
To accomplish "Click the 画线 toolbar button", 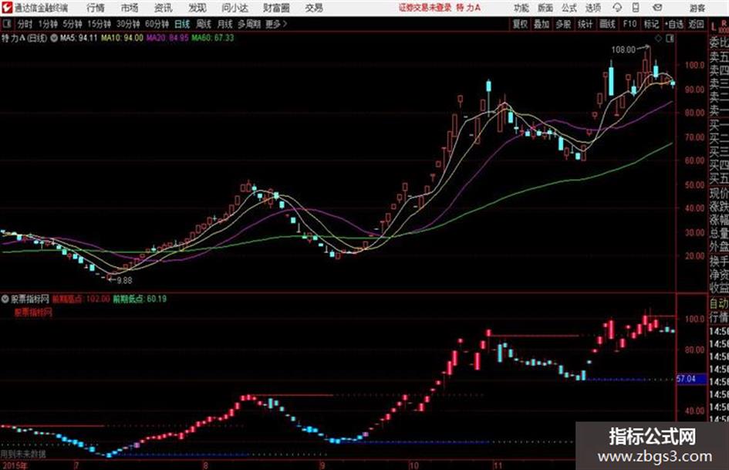I will 607,24.
